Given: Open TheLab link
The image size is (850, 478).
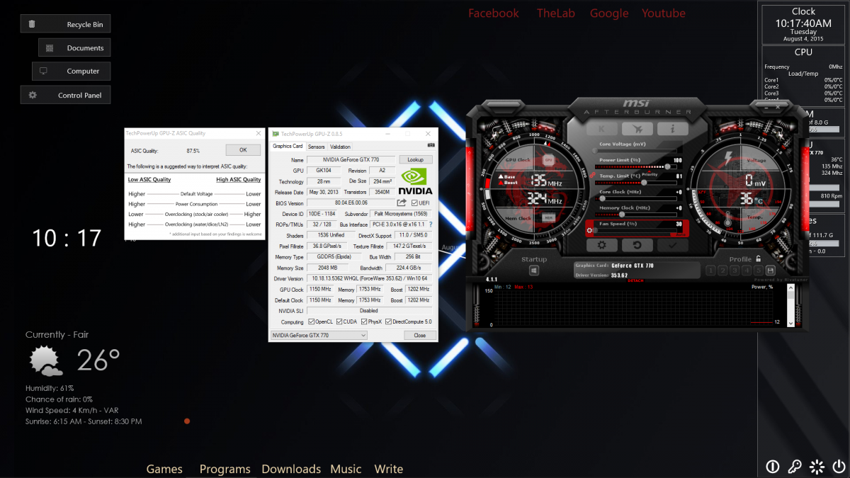Looking at the screenshot, I should tap(556, 13).
